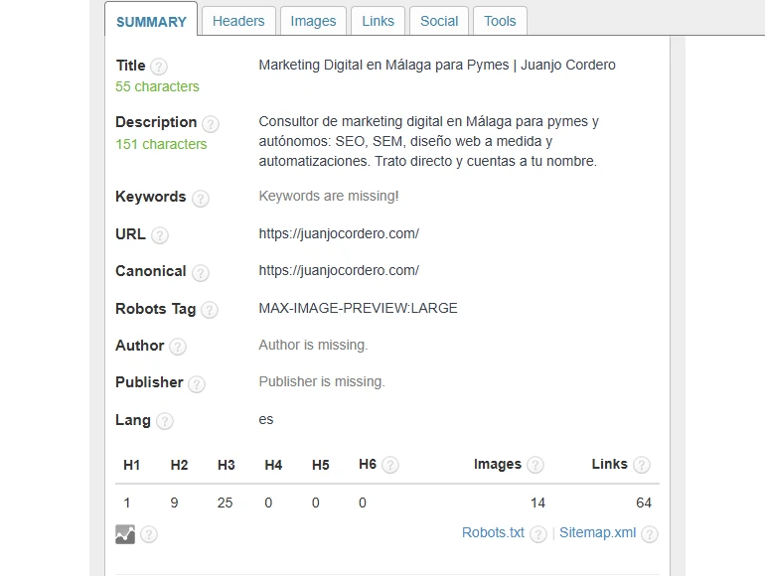This screenshot has height=576, width=765.
Task: Click the page title text Marketing Digital en Málaga
Action: point(437,65)
